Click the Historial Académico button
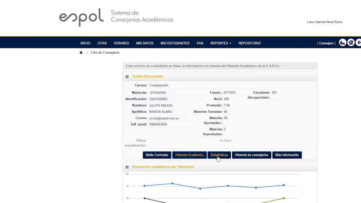The height and width of the screenshot is (203, 361). (x=189, y=155)
